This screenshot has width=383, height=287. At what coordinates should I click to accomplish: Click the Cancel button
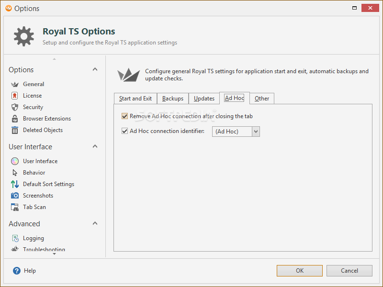click(x=349, y=271)
